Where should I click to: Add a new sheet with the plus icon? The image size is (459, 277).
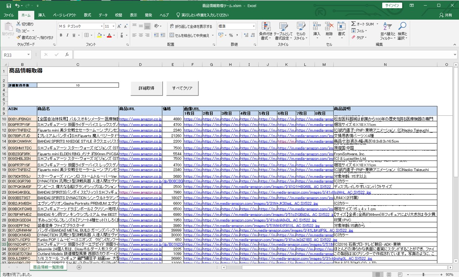click(x=79, y=267)
